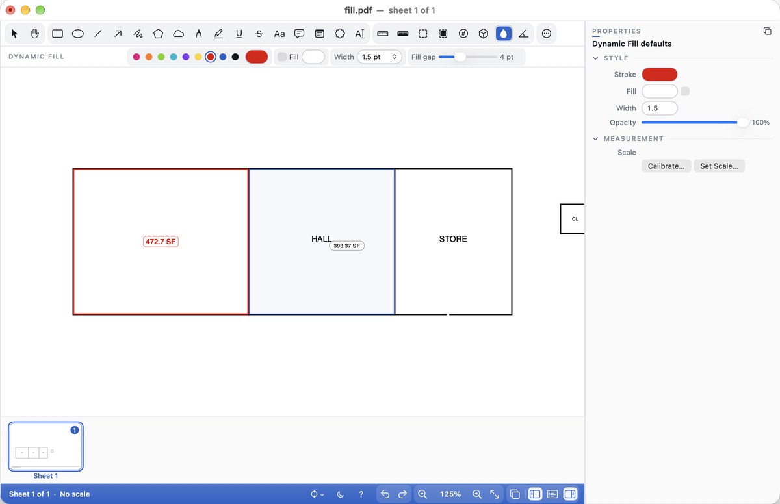Pick the yellow color swatch
Viewport: 780px width, 504px height.
[198, 57]
